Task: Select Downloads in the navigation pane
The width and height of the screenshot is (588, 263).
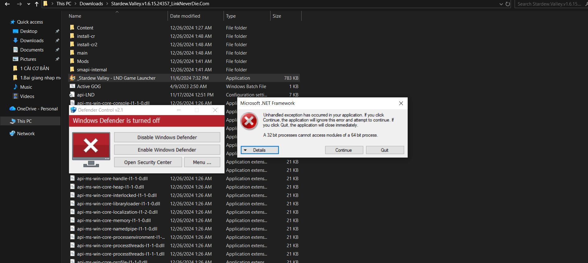Action: tap(32, 41)
